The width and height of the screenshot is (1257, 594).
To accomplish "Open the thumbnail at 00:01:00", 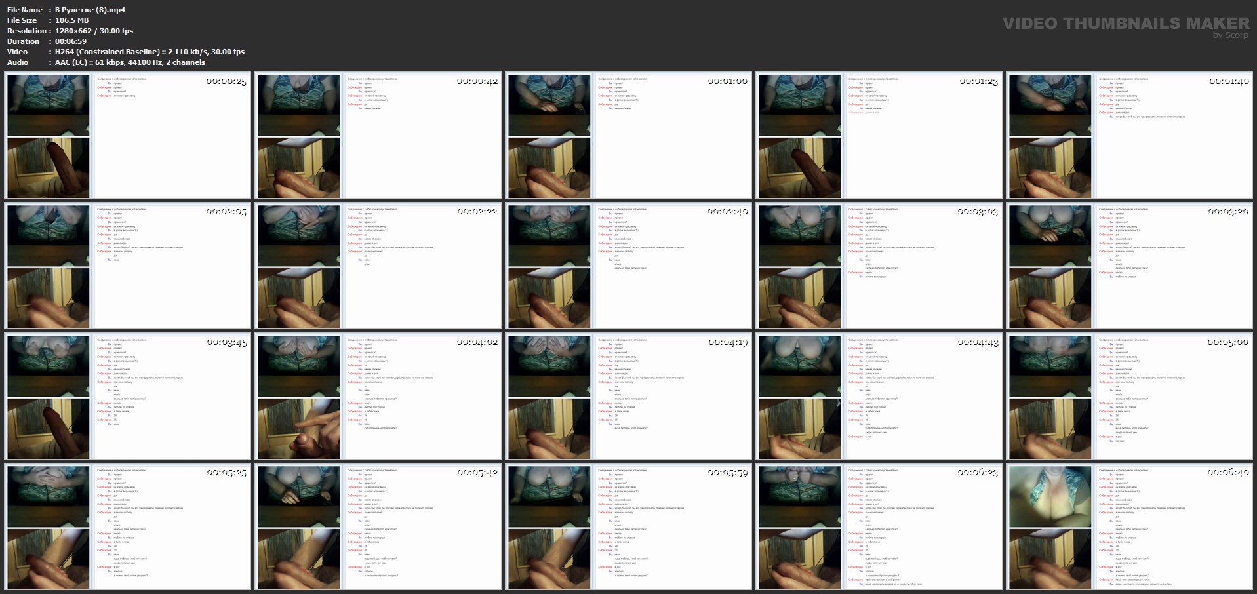I will (x=629, y=136).
